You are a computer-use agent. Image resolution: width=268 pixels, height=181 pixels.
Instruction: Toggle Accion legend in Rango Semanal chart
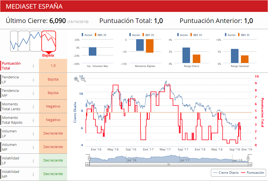(230, 35)
